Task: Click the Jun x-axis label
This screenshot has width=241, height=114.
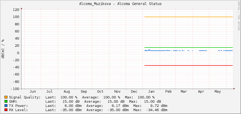Action: pyautogui.click(x=33, y=92)
